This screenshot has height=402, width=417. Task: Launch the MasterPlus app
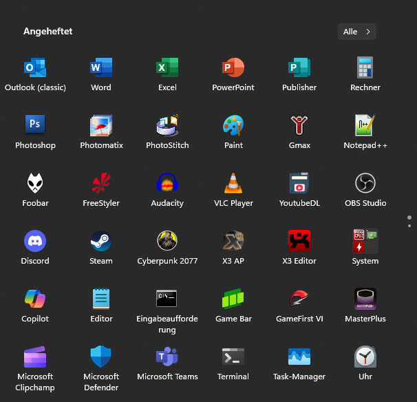click(365, 299)
